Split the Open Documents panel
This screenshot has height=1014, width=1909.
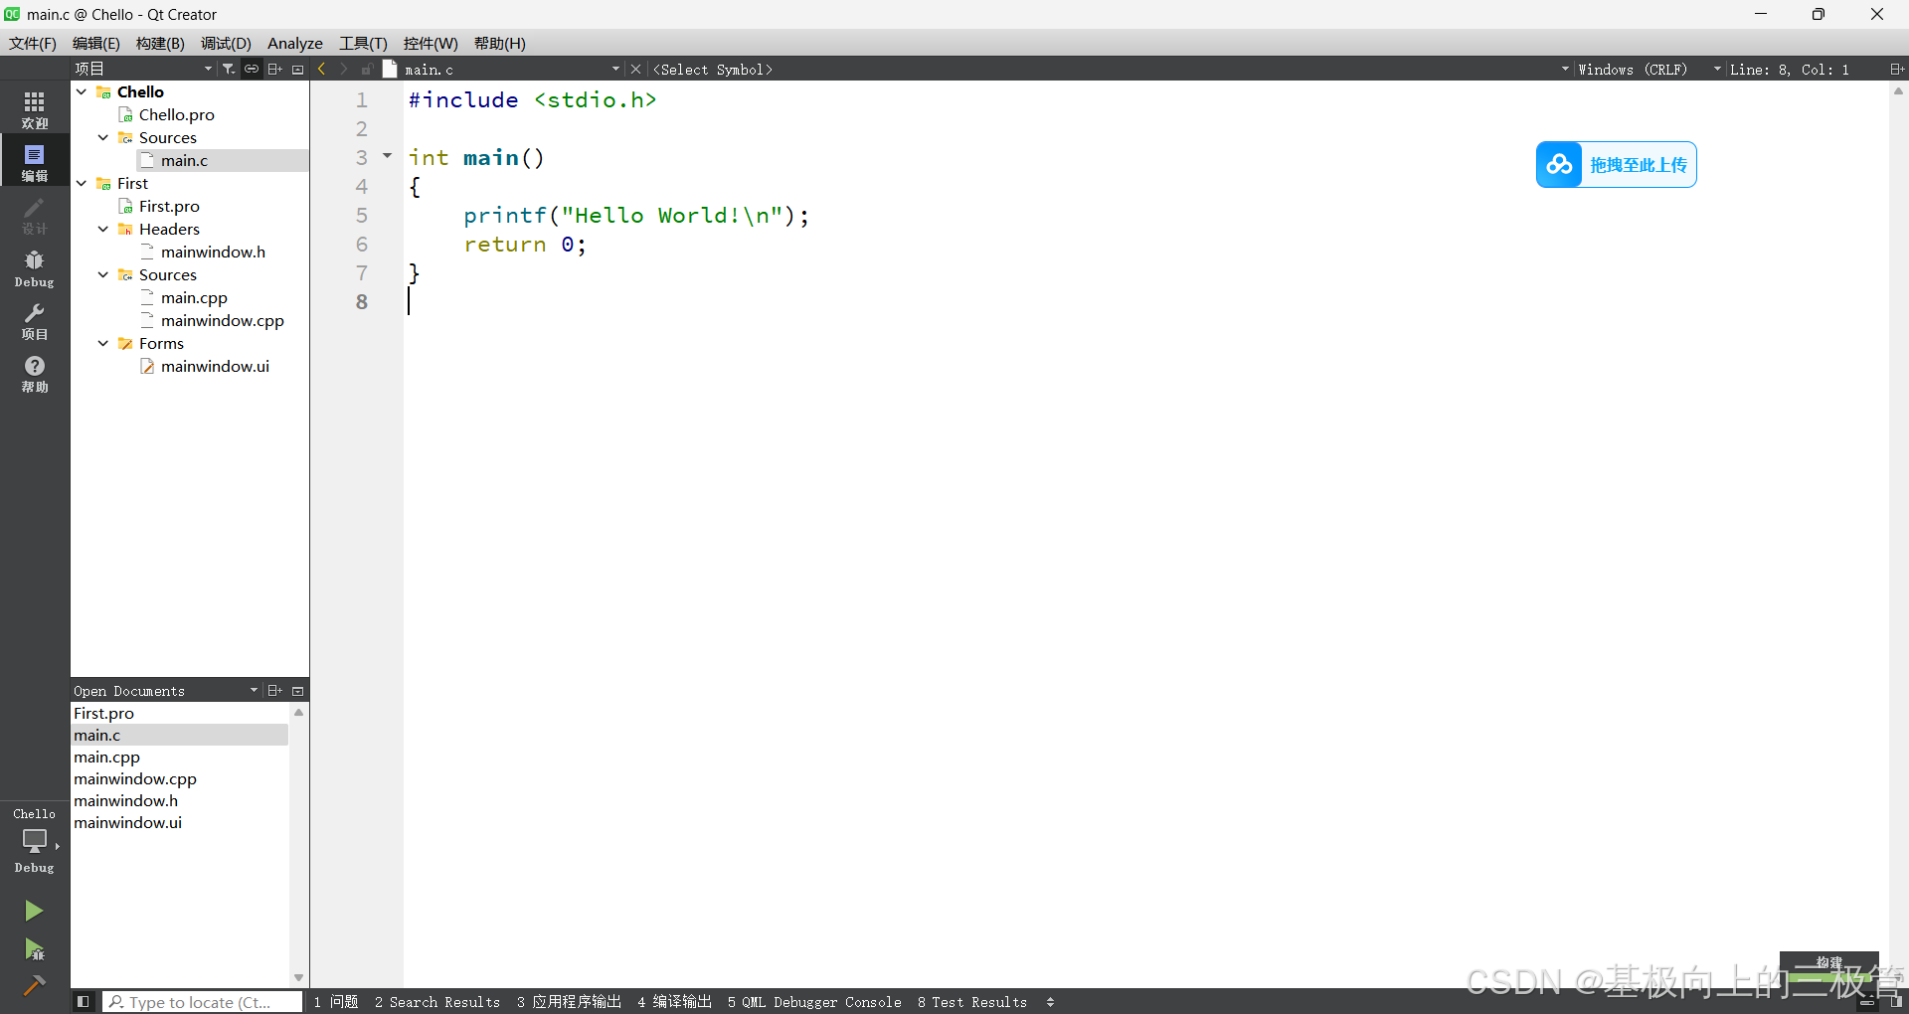(275, 691)
